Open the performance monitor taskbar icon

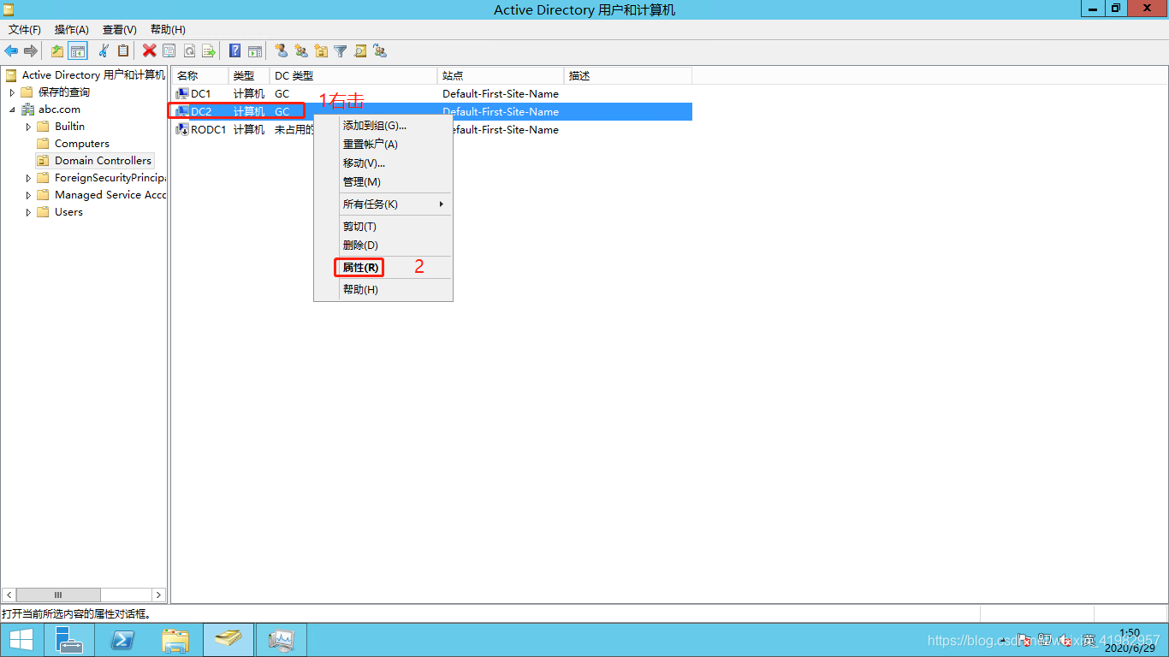click(x=281, y=640)
